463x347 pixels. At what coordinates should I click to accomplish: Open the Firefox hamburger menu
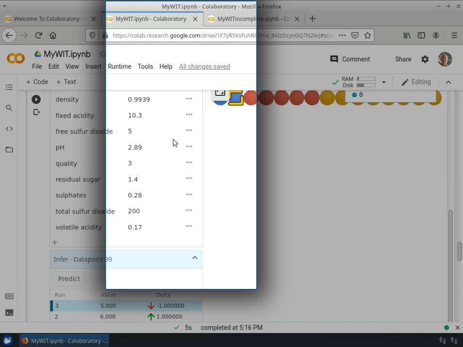(x=454, y=35)
